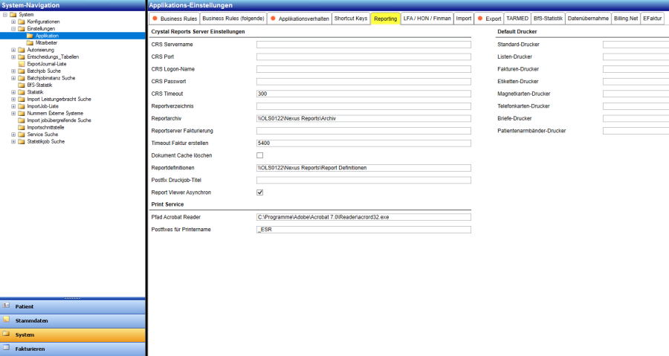Click the Postfixes für Printername field
The width and height of the screenshot is (669, 356).
point(363,230)
